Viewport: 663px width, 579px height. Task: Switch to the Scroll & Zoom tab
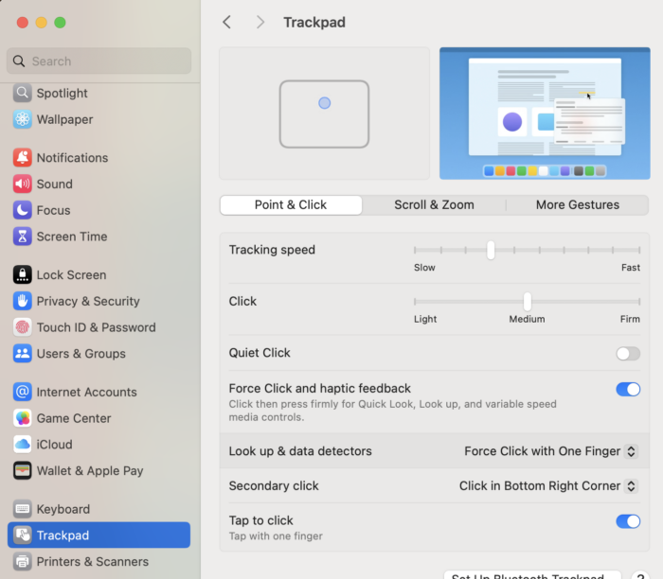click(x=434, y=205)
